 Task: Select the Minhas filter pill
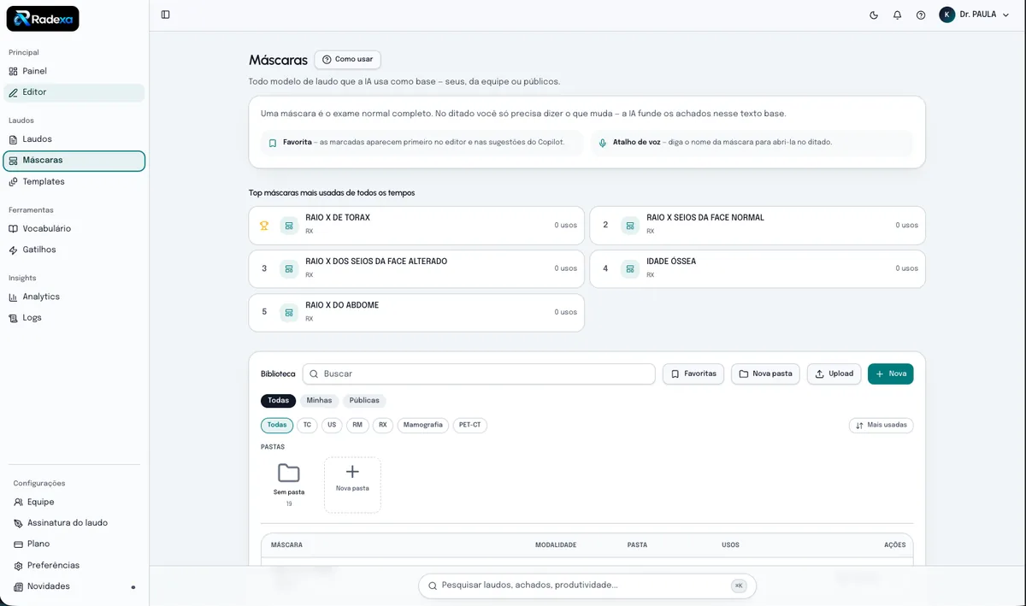319,401
